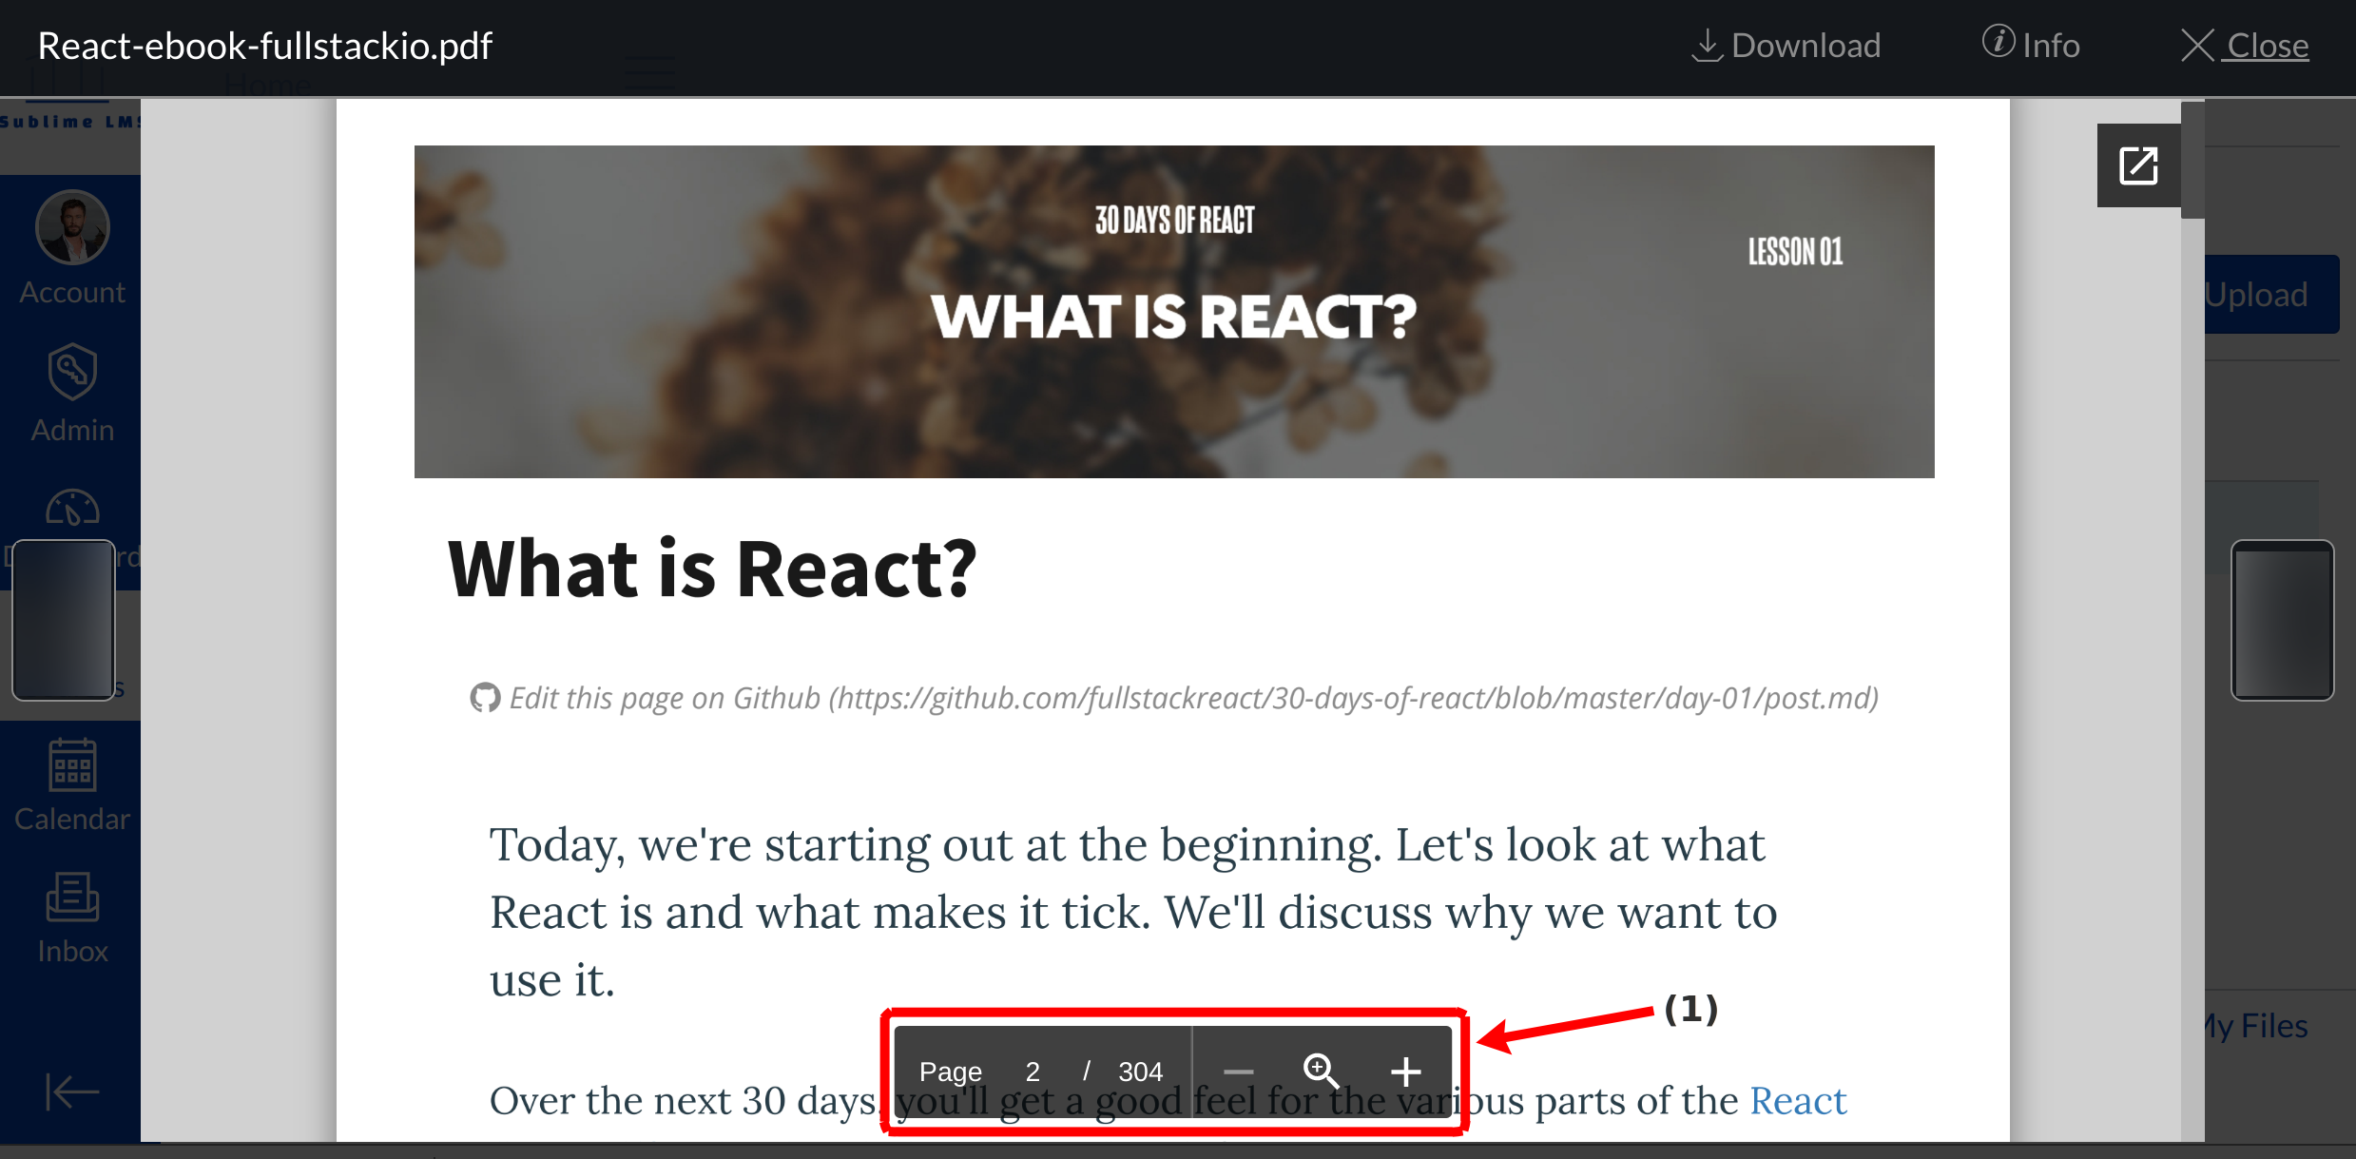Open the Calendar sidebar item
This screenshot has width=2356, height=1159.
pyautogui.click(x=72, y=785)
